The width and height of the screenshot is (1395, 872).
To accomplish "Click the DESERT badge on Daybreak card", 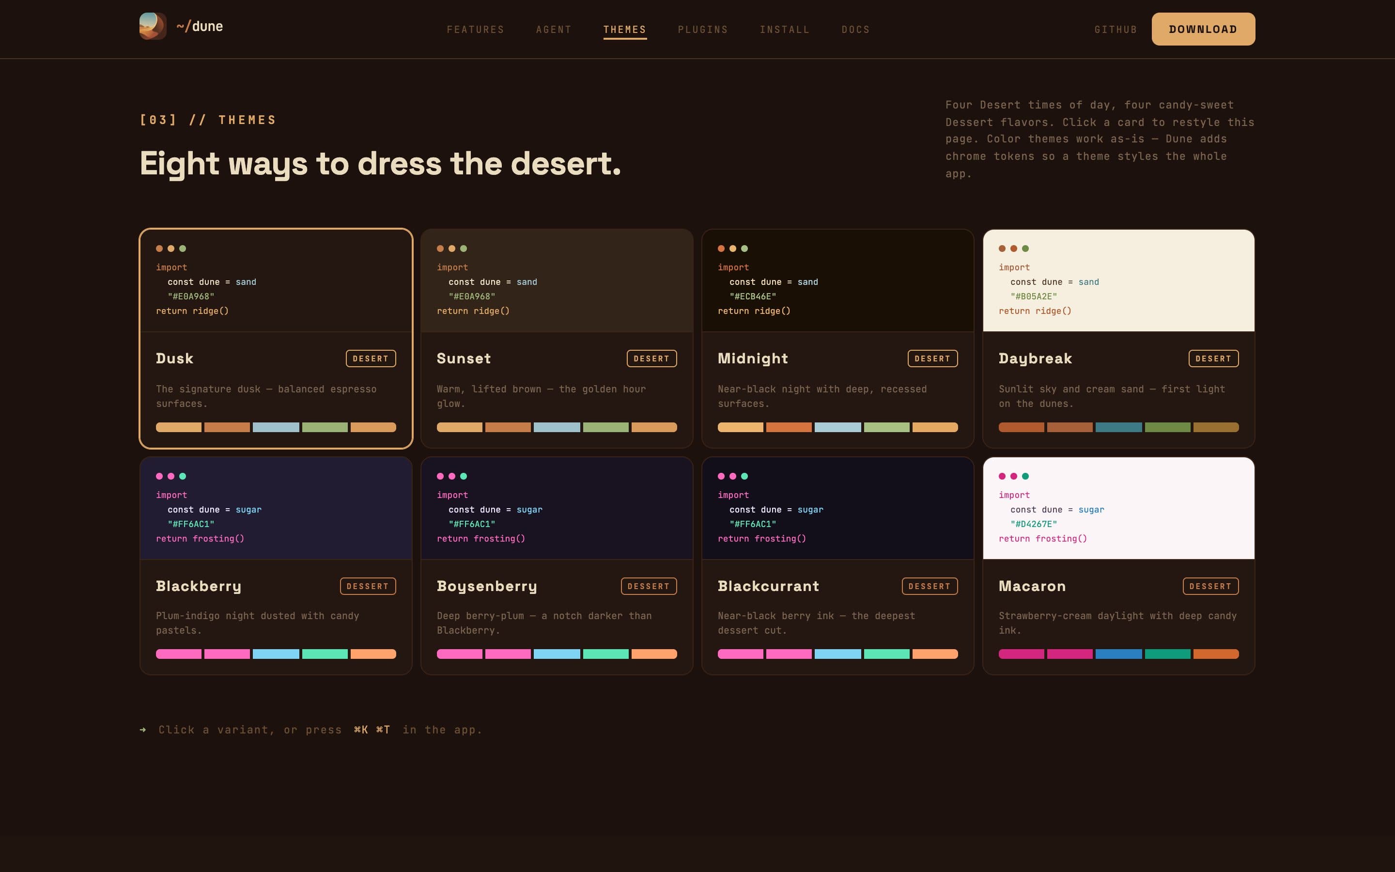I will (x=1213, y=358).
